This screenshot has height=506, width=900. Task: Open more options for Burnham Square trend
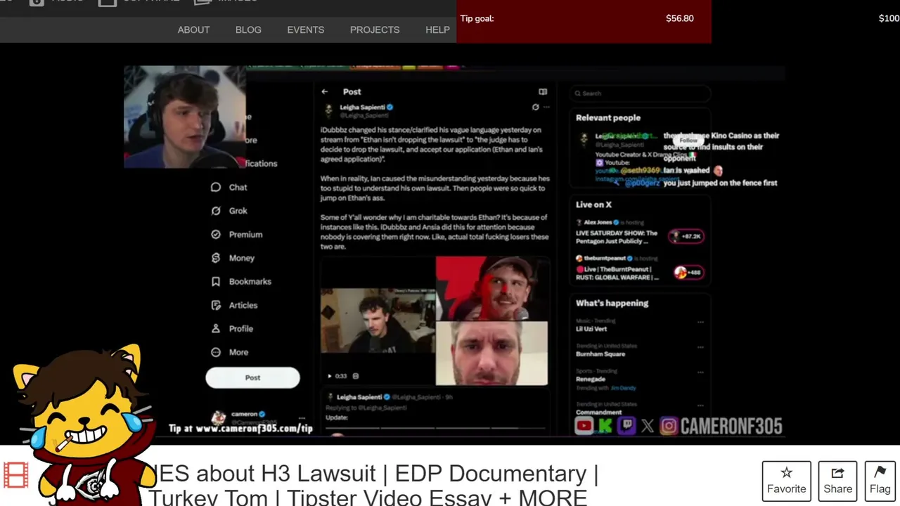700,347
